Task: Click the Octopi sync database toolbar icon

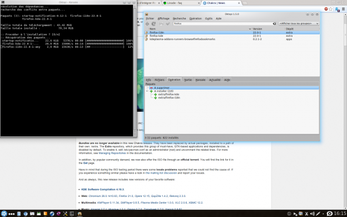Action: (x=147, y=24)
